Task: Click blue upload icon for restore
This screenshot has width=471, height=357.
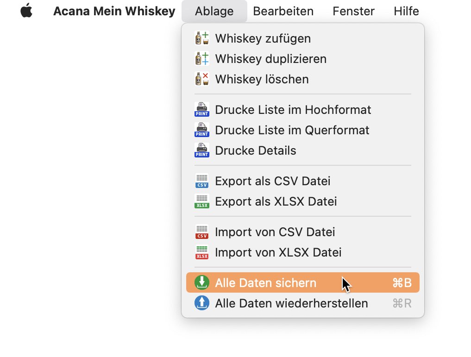Action: tap(202, 303)
